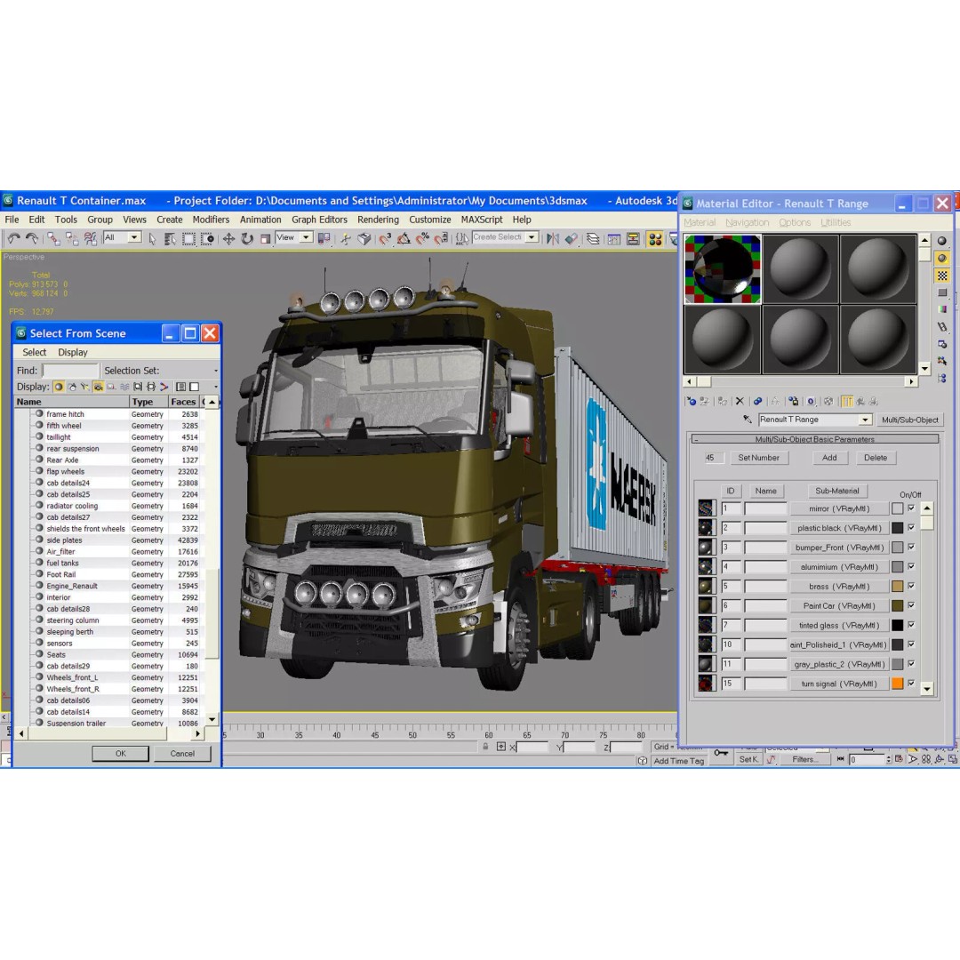Click the Delete sub-material button
Viewport: 960px width, 960px height.
click(x=875, y=458)
